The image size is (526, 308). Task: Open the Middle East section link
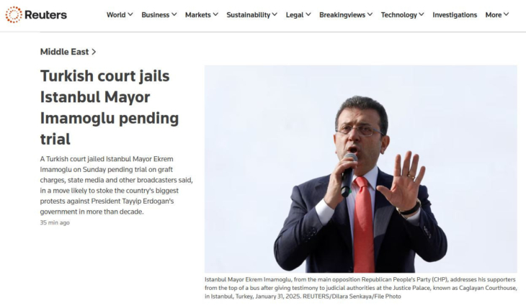click(x=68, y=52)
